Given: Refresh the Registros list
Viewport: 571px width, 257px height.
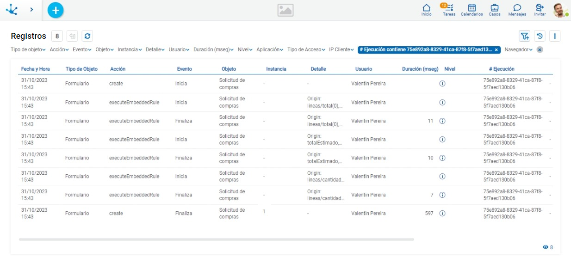Looking at the screenshot, I should 87,36.
